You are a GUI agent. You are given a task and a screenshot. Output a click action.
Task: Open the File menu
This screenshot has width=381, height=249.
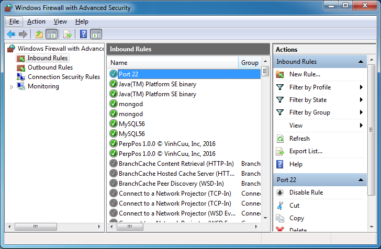pos(14,21)
